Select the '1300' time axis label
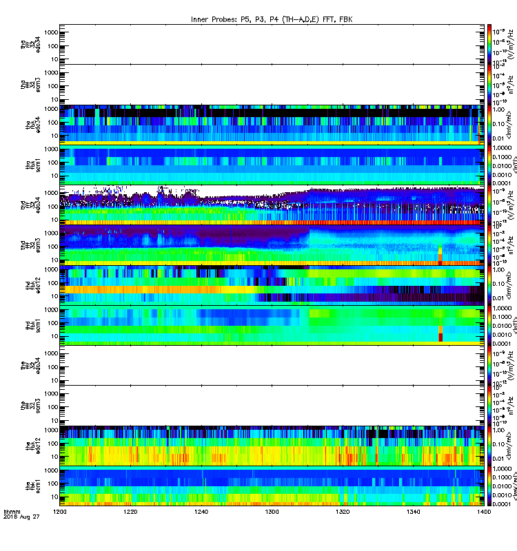Viewport: 517px width, 551px height. [272, 512]
